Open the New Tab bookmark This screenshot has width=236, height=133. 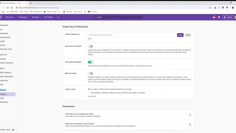(x=67, y=11)
